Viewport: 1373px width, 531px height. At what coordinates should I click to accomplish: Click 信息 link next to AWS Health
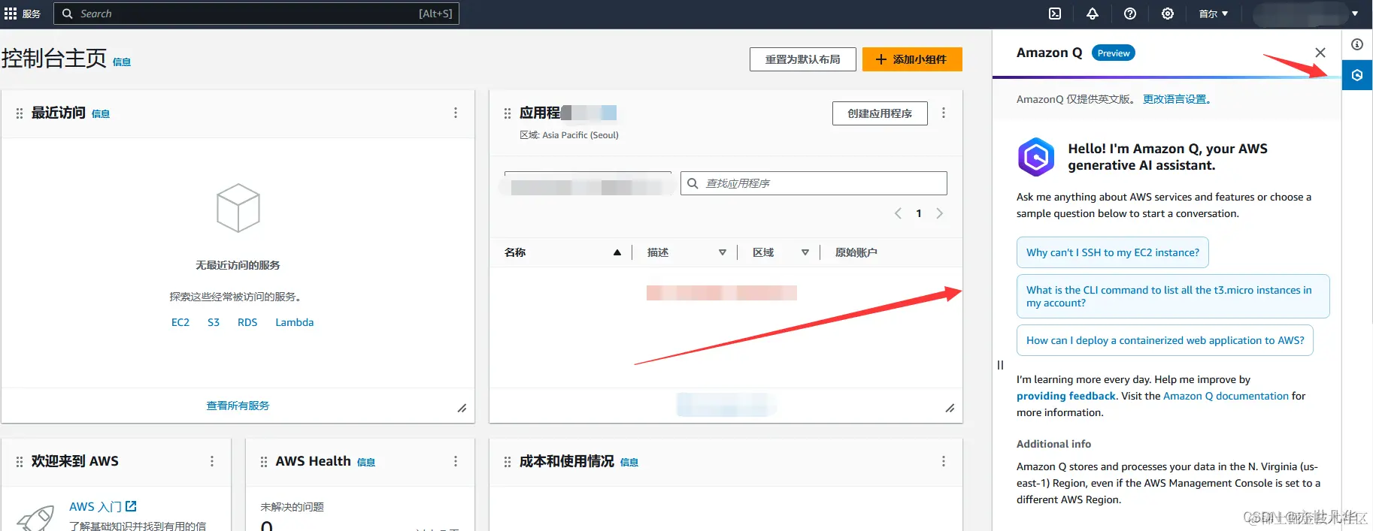366,463
